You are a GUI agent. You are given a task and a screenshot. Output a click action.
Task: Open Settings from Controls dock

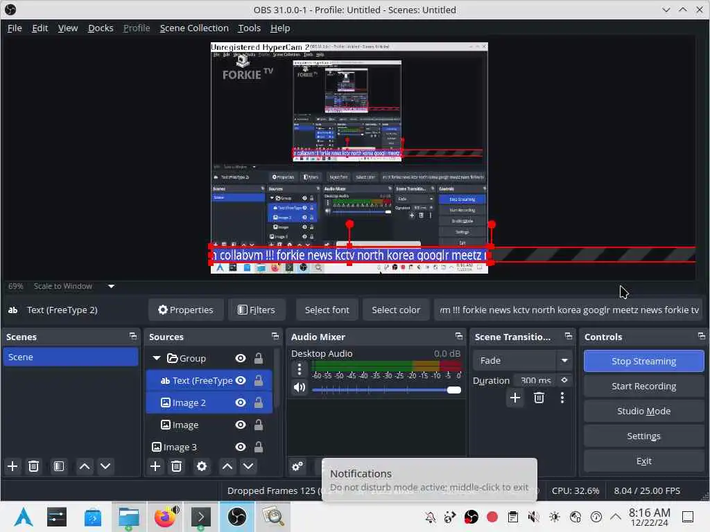tap(644, 436)
